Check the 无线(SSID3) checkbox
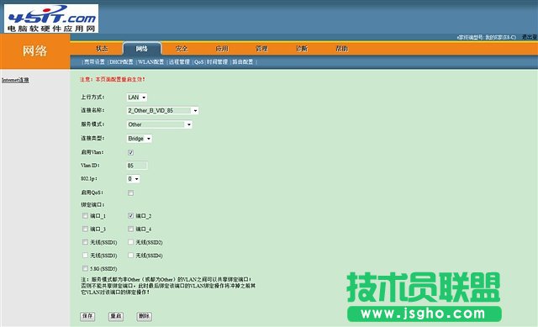The image size is (538, 327). pyautogui.click(x=85, y=256)
